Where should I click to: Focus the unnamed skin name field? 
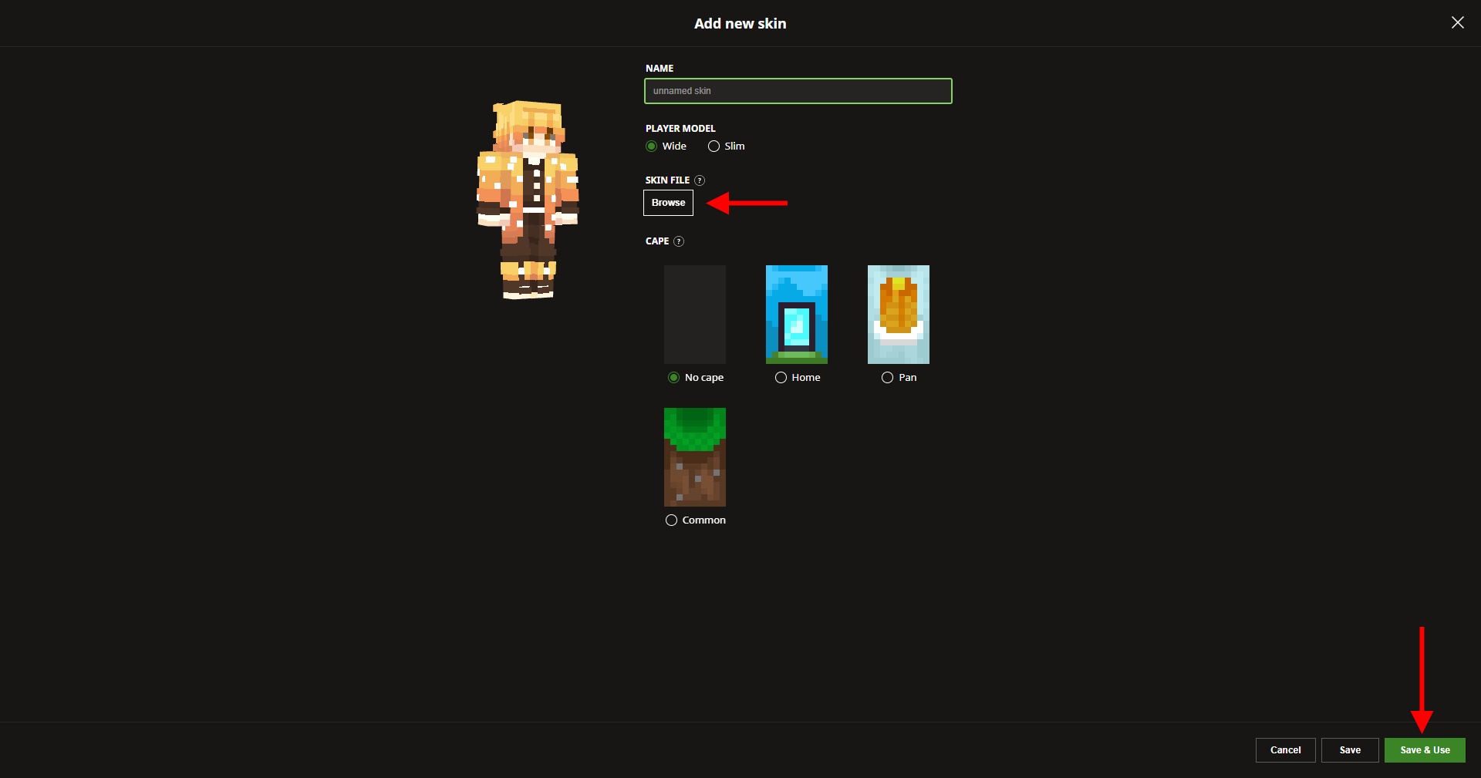(798, 91)
